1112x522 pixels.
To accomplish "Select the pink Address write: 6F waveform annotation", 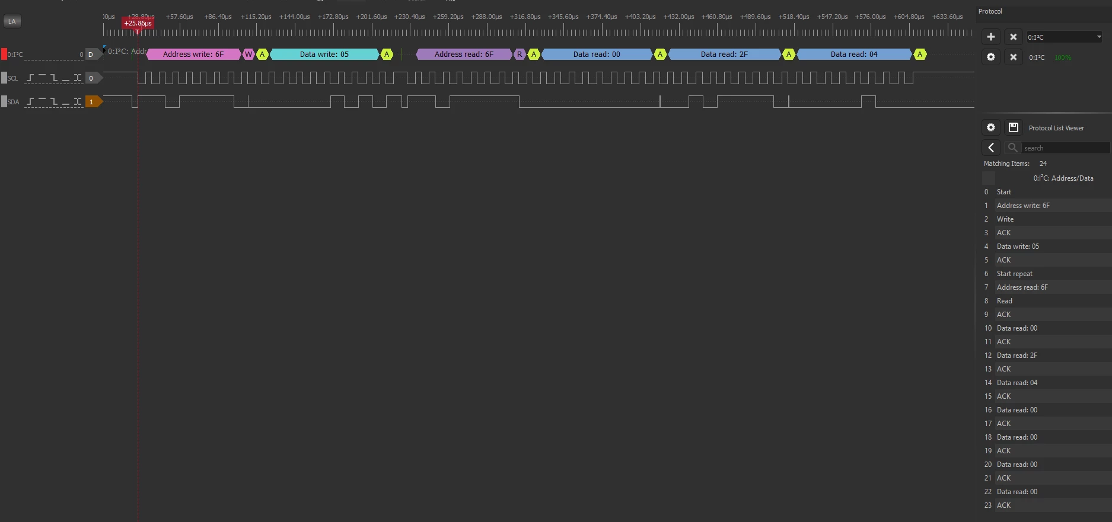I will click(x=193, y=55).
